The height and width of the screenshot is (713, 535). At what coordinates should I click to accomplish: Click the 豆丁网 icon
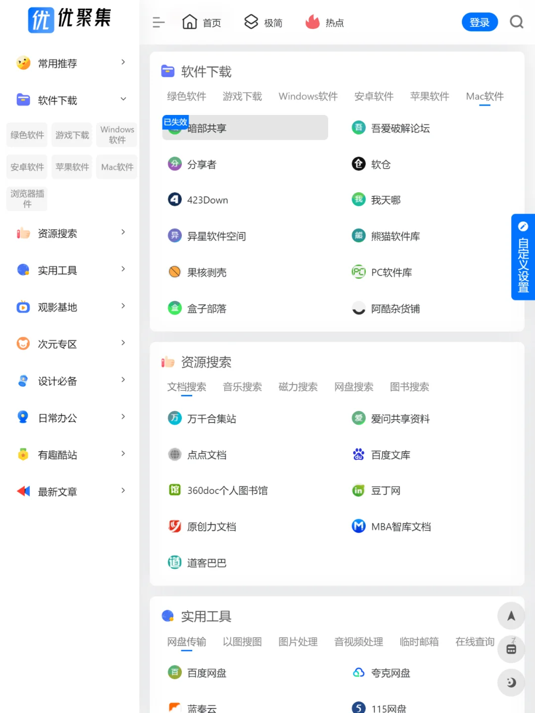pos(359,491)
